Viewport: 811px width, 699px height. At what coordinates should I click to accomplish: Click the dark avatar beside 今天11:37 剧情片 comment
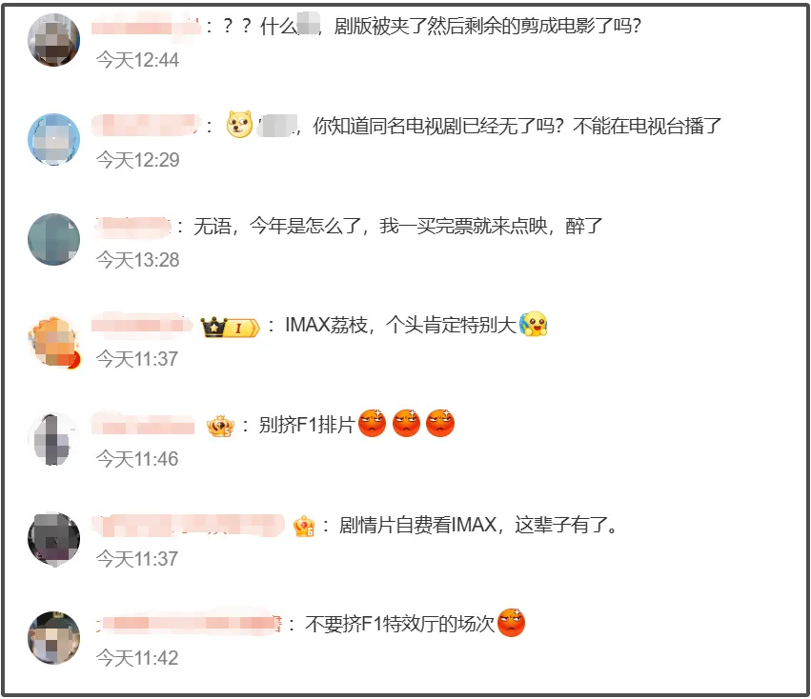click(x=53, y=539)
